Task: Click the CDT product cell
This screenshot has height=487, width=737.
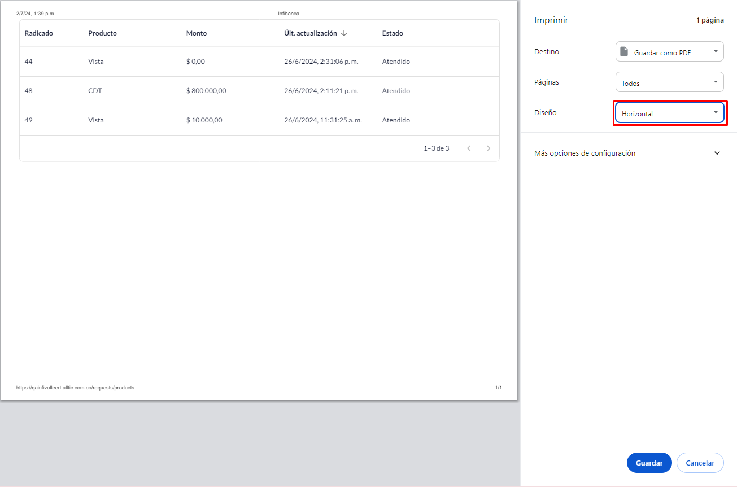Action: point(95,91)
